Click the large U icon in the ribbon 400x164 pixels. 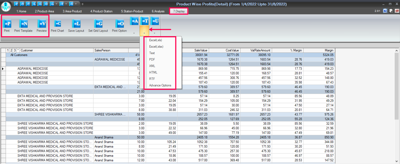tap(155, 21)
